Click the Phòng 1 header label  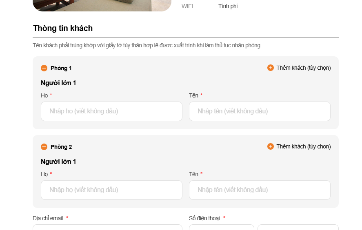61,68
